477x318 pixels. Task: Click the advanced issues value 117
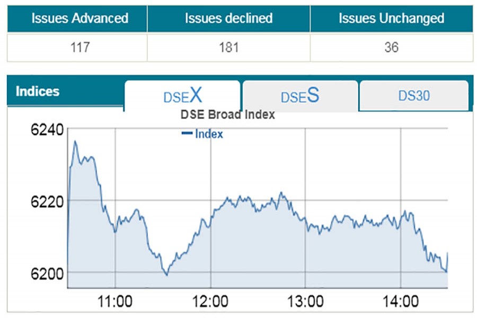tap(79, 48)
